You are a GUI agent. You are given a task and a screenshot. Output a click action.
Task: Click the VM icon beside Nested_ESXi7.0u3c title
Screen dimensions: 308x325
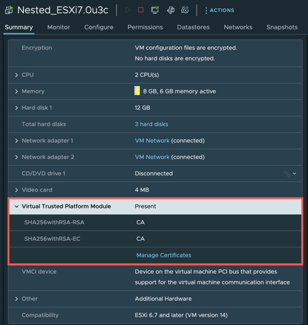9,10
